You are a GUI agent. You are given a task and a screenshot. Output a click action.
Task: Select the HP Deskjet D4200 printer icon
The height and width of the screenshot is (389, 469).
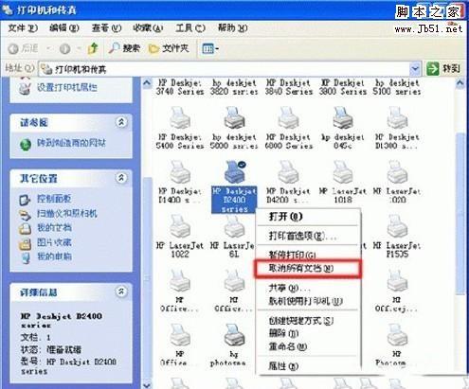pyautogui.click(x=288, y=172)
